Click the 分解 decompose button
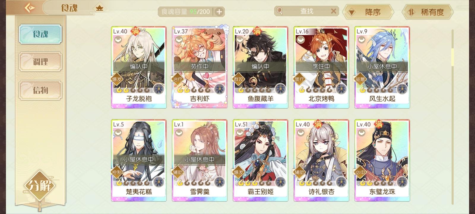 (39, 186)
